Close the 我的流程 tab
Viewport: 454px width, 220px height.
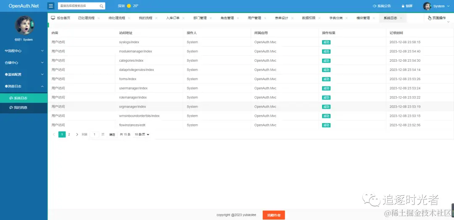[156, 18]
